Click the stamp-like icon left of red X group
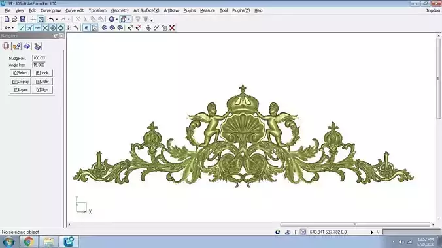 [x=148, y=27]
